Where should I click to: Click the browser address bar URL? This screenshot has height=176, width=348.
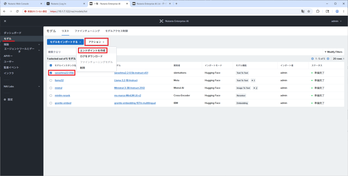coord(69,12)
